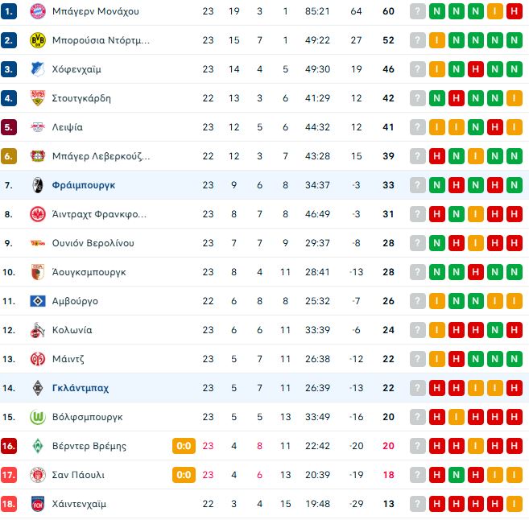529x520 pixels.
Task: Click Hoffenheim's red H form badge
Action: pos(475,69)
